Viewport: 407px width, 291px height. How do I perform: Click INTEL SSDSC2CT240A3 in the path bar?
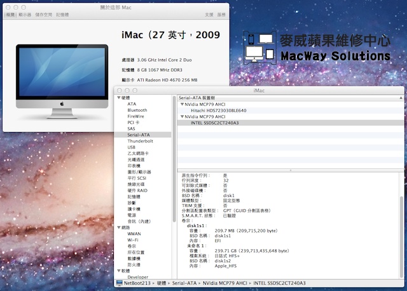tap(279, 283)
